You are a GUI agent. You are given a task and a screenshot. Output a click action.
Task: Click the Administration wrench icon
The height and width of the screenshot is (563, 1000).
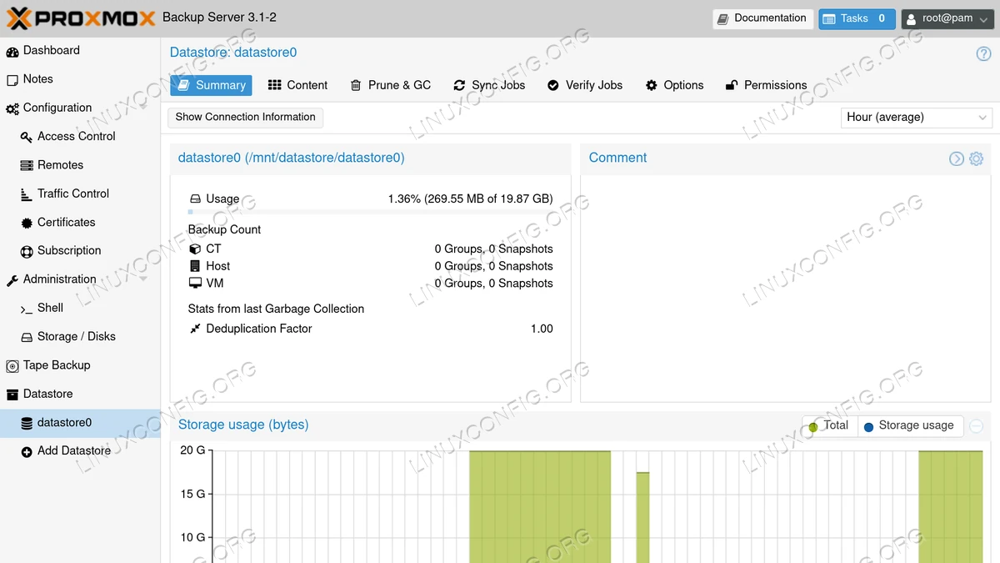coord(12,280)
